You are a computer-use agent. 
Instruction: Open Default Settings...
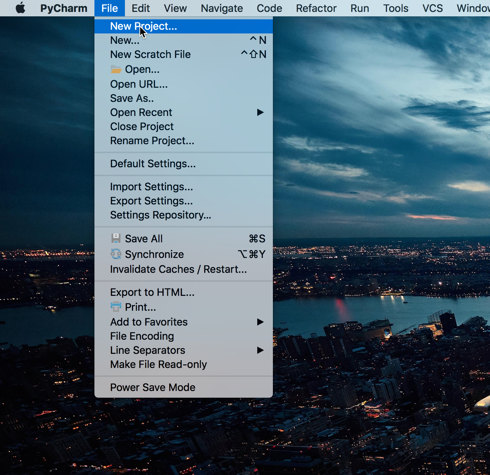coord(184,164)
